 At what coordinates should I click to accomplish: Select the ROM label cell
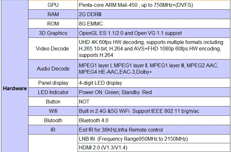[53, 24]
